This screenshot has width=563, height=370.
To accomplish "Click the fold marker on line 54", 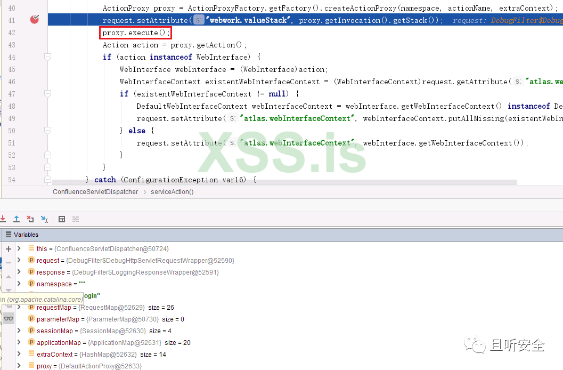I will click(47, 179).
